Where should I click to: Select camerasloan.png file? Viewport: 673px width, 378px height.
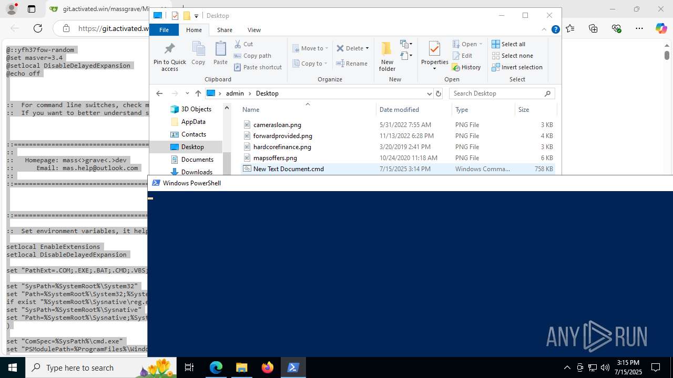(x=398, y=125)
